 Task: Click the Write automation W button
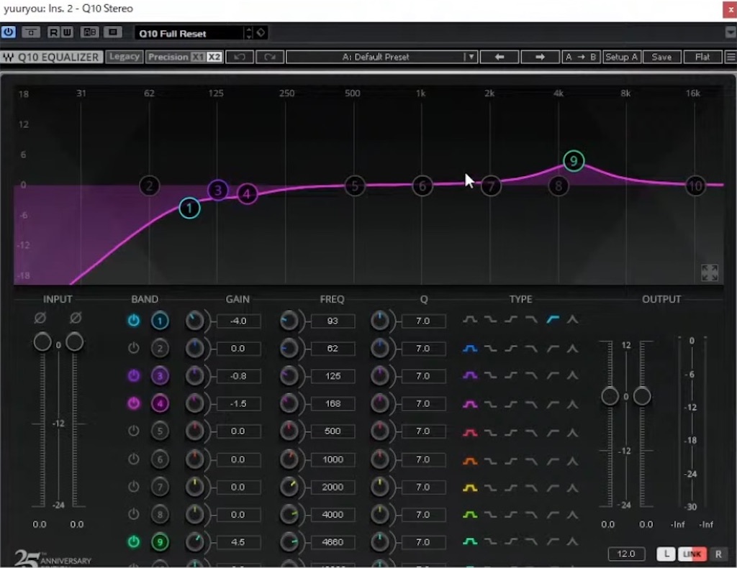pos(67,32)
